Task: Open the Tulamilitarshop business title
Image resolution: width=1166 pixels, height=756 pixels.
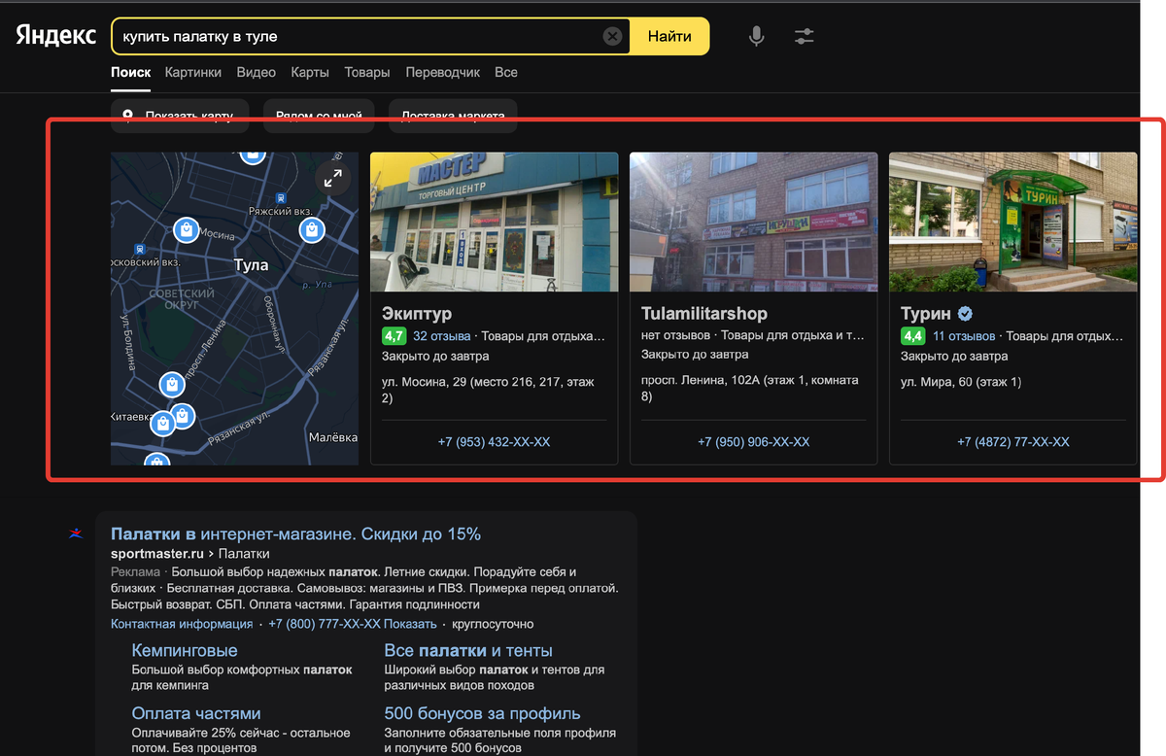Action: click(x=704, y=314)
